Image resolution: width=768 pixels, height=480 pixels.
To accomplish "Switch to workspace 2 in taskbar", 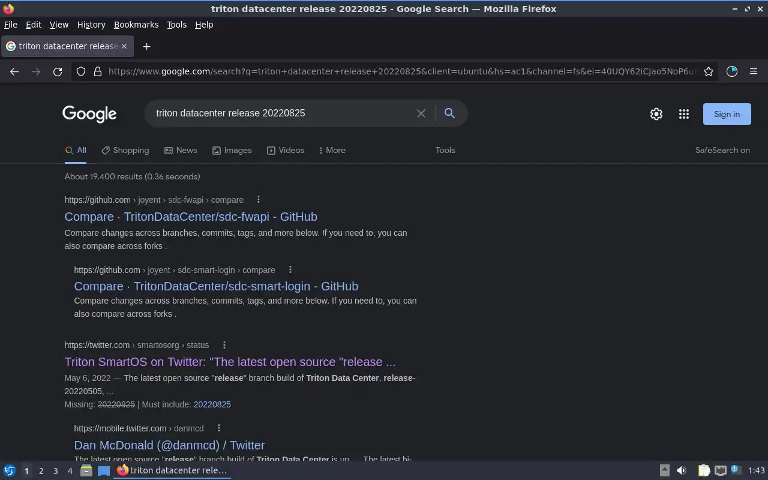I will (41, 471).
